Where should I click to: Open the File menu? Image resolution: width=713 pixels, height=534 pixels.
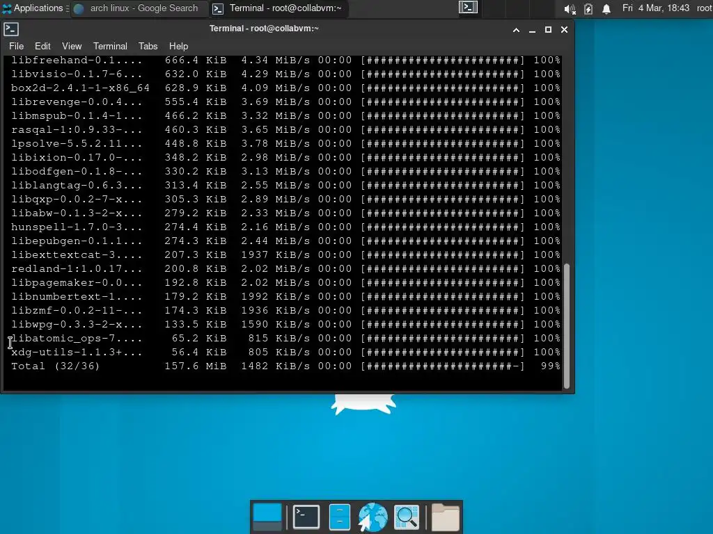click(x=17, y=47)
